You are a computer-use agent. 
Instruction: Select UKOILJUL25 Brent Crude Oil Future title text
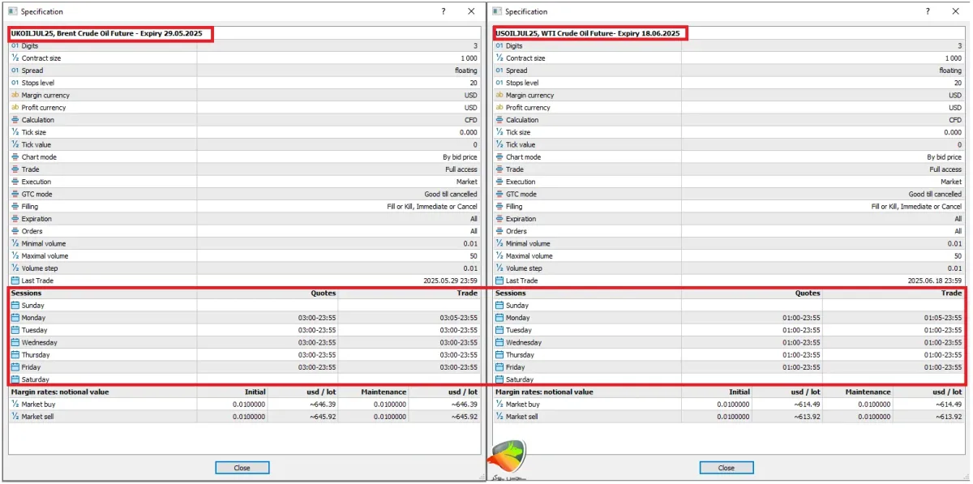pos(106,33)
